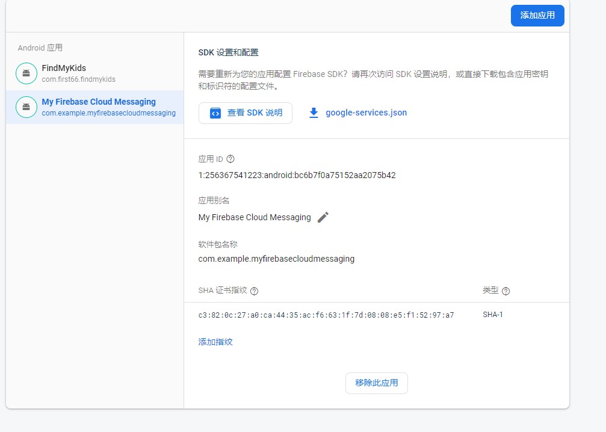
Task: Click the SHA-1 fingerprint value row
Action: click(x=325, y=314)
